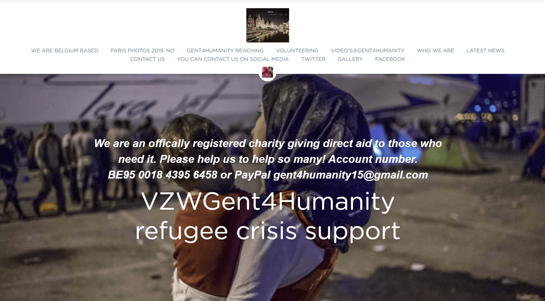Click You Can Contact Us On Social Media

233,59
